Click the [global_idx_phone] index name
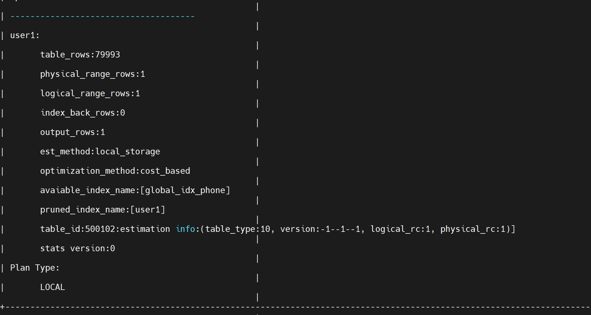 [x=185, y=190]
